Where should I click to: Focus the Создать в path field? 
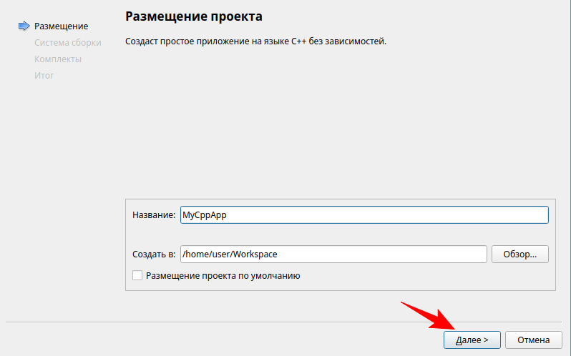tap(333, 254)
